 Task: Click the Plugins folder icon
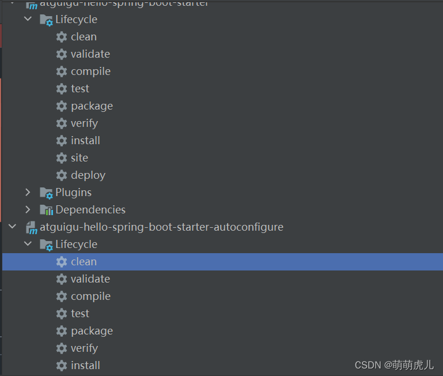point(46,193)
